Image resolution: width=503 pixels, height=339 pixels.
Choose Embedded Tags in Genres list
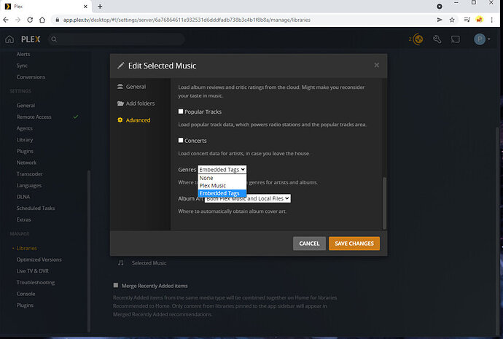click(x=222, y=193)
